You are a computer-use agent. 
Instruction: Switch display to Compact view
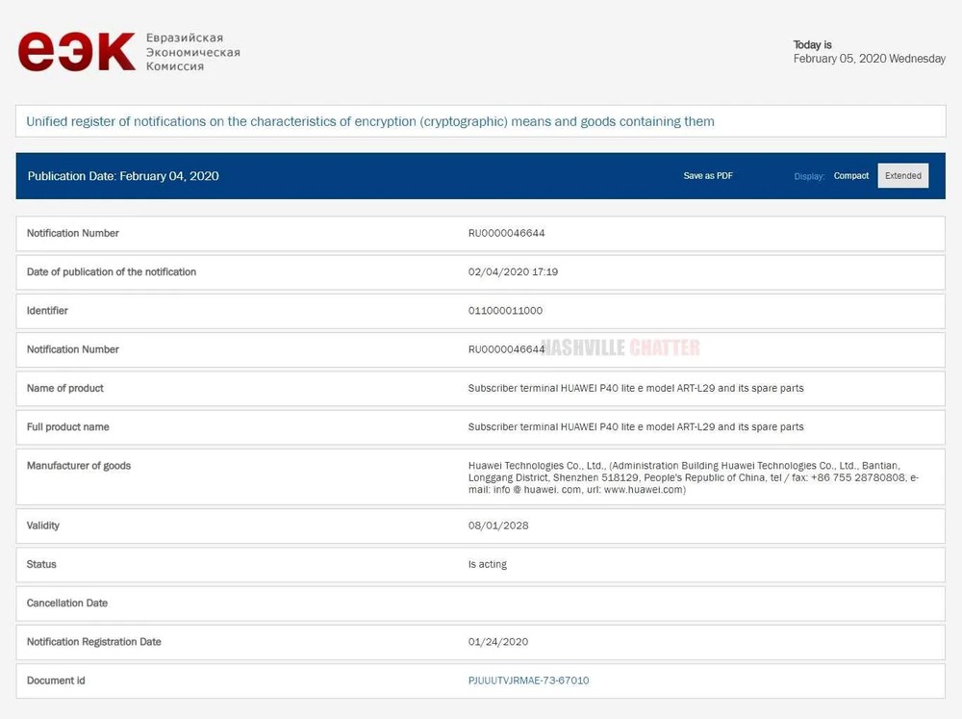(x=851, y=175)
